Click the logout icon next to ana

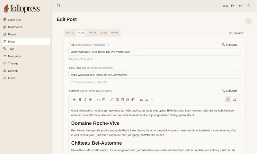tap(233, 6)
